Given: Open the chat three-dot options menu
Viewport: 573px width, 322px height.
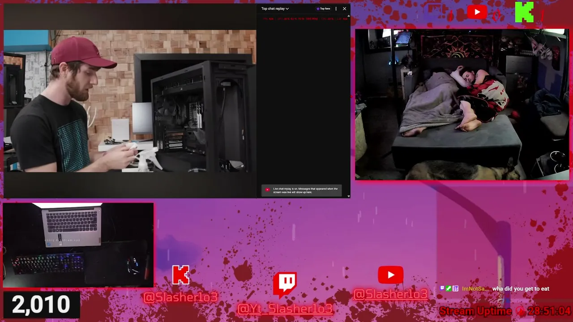Looking at the screenshot, I should click(x=336, y=8).
